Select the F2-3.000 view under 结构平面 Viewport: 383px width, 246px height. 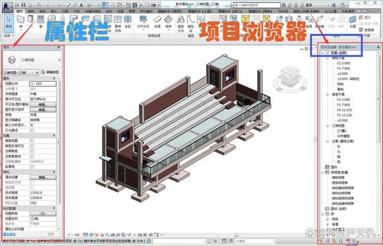coord(344,63)
